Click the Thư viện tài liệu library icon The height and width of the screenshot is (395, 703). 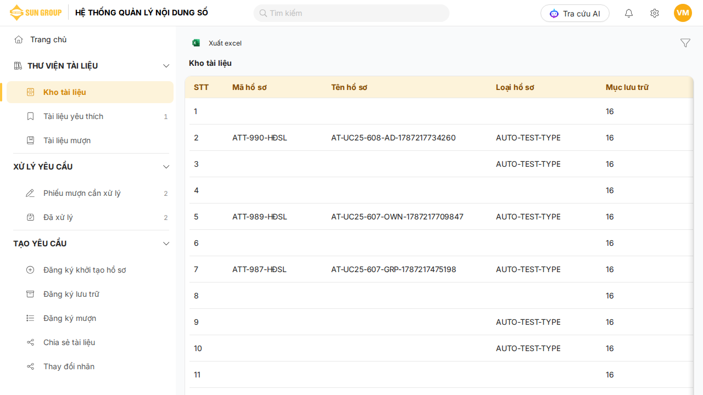pyautogui.click(x=18, y=66)
